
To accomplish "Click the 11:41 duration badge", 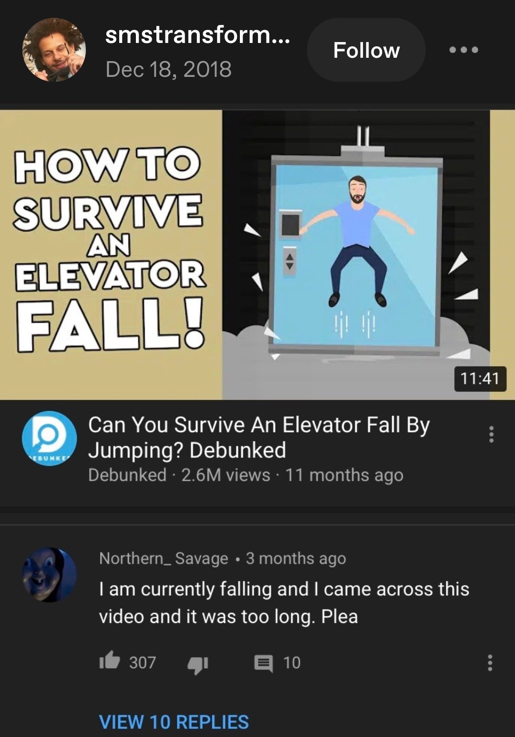I will [480, 379].
